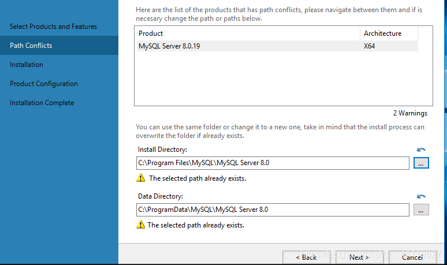Open the Select Products and Features step
Image resolution: width=447 pixels, height=265 pixels.
click(x=53, y=27)
